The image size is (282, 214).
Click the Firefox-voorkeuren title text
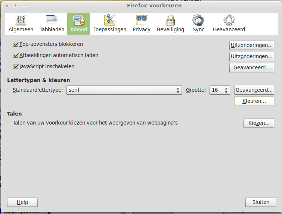(154, 6)
